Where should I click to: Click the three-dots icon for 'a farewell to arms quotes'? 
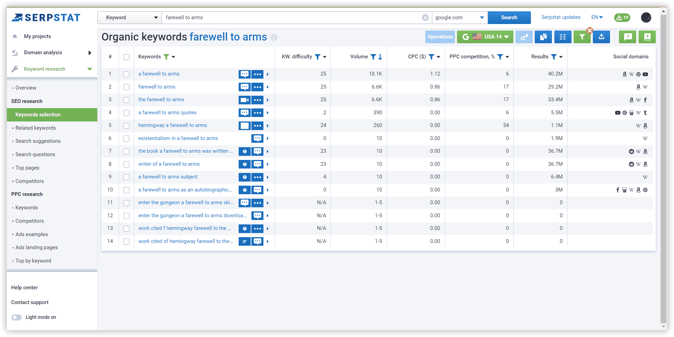[257, 113]
